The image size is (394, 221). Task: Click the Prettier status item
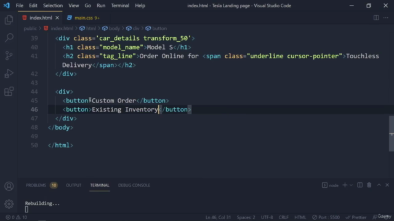tap(356, 217)
